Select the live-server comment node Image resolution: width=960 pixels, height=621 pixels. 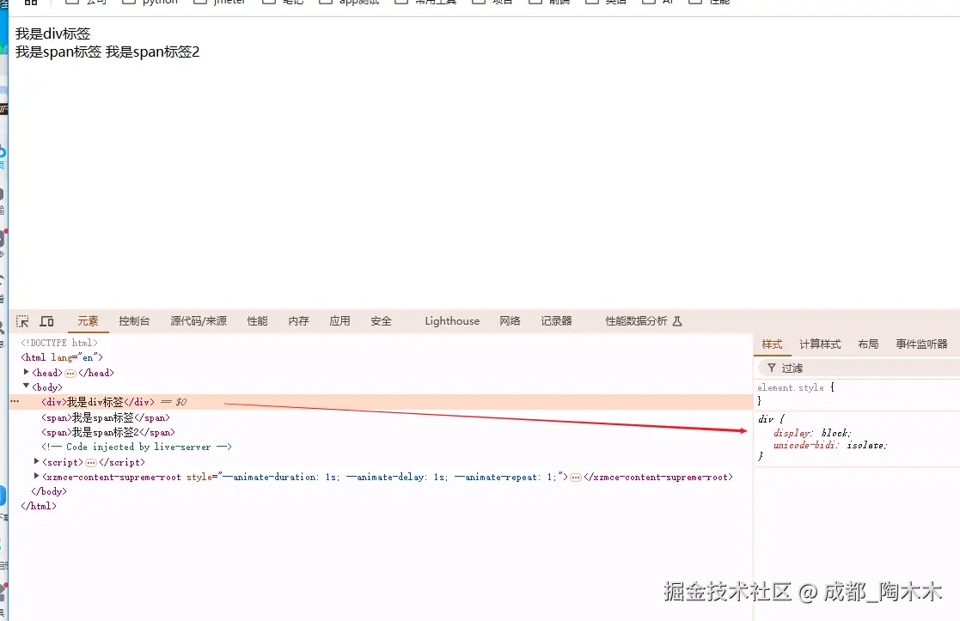(137, 447)
